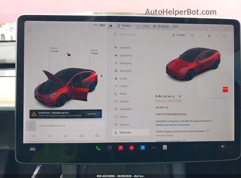Tap the 79°F outside temperature

coord(175,27)
